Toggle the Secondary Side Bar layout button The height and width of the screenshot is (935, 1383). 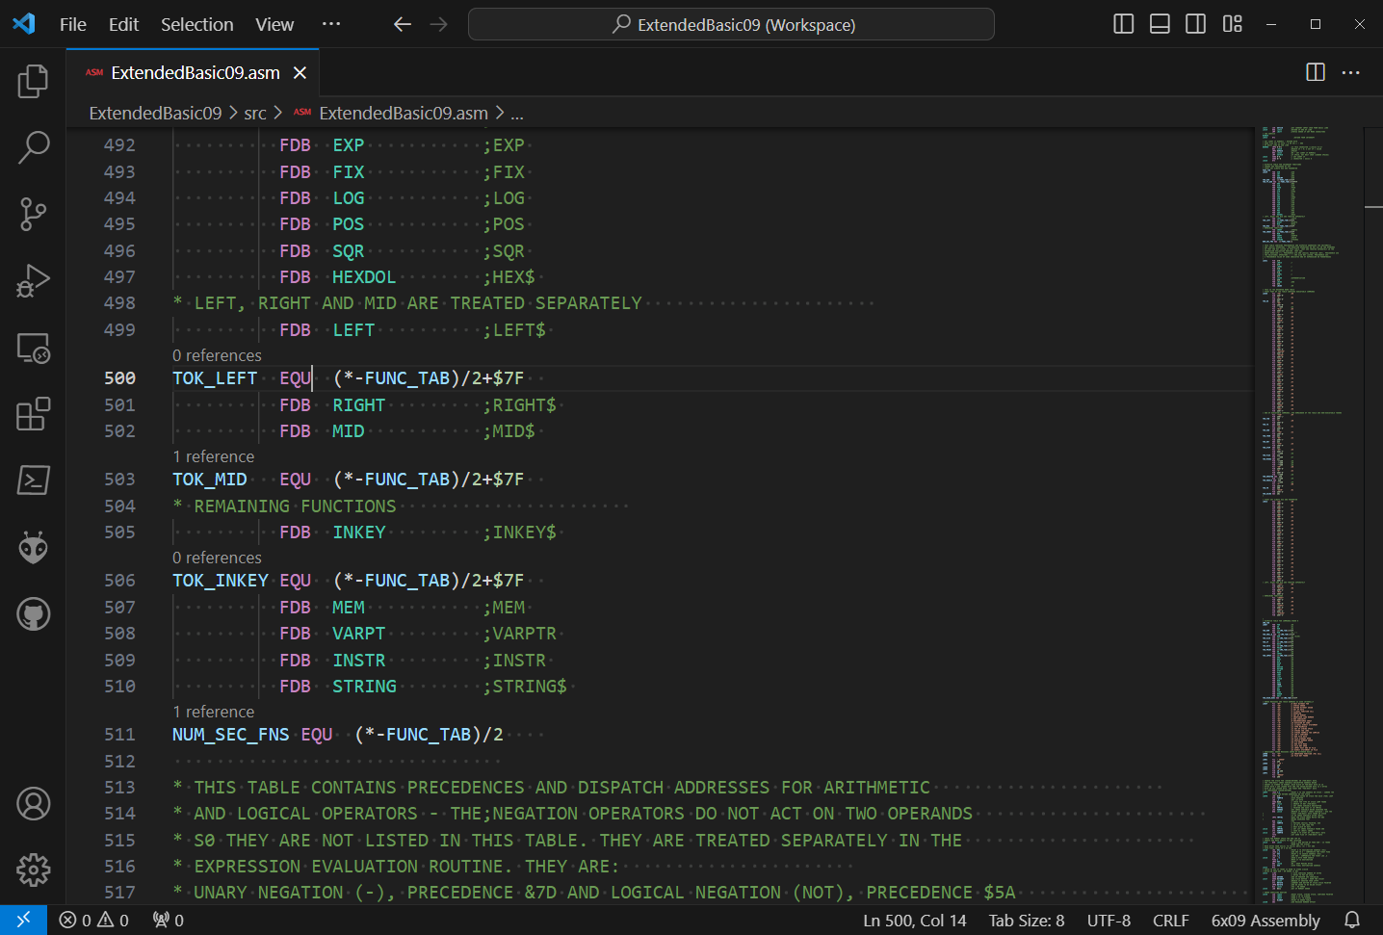pyautogui.click(x=1195, y=24)
